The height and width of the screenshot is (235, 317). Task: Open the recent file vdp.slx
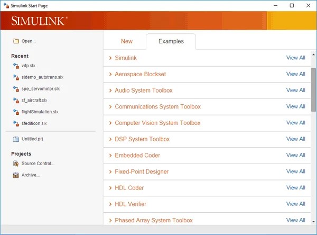tap(29, 66)
